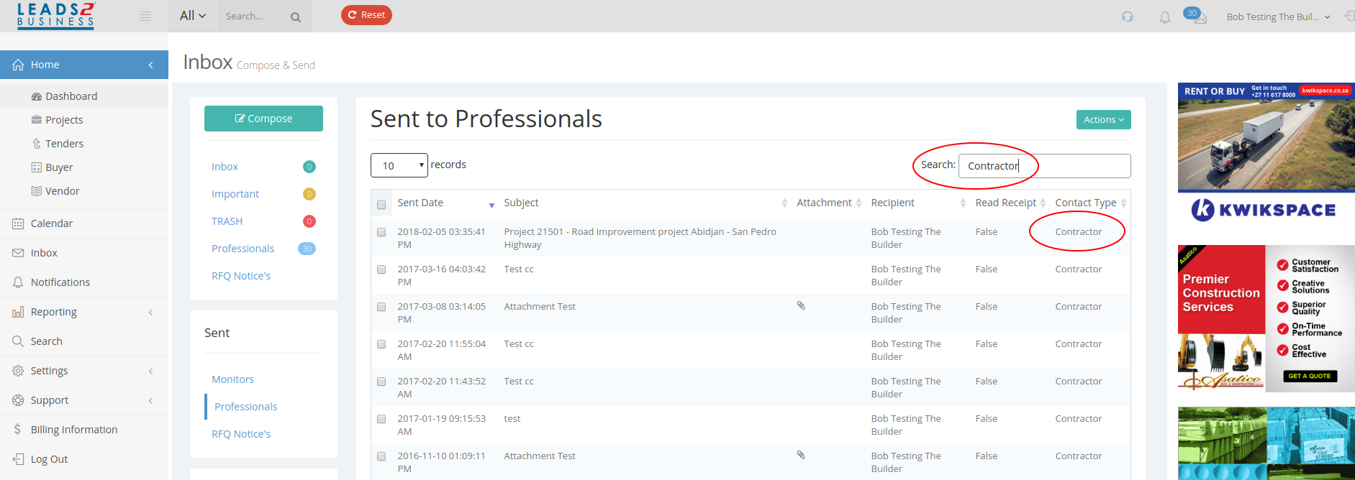Expand the Actions dropdown button
This screenshot has width=1355, height=480.
[1103, 120]
